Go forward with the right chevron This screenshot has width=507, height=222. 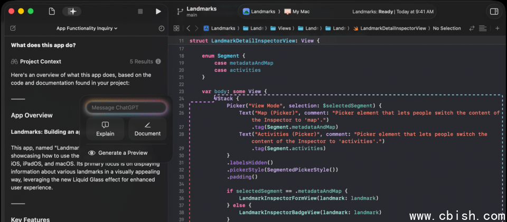click(196, 29)
